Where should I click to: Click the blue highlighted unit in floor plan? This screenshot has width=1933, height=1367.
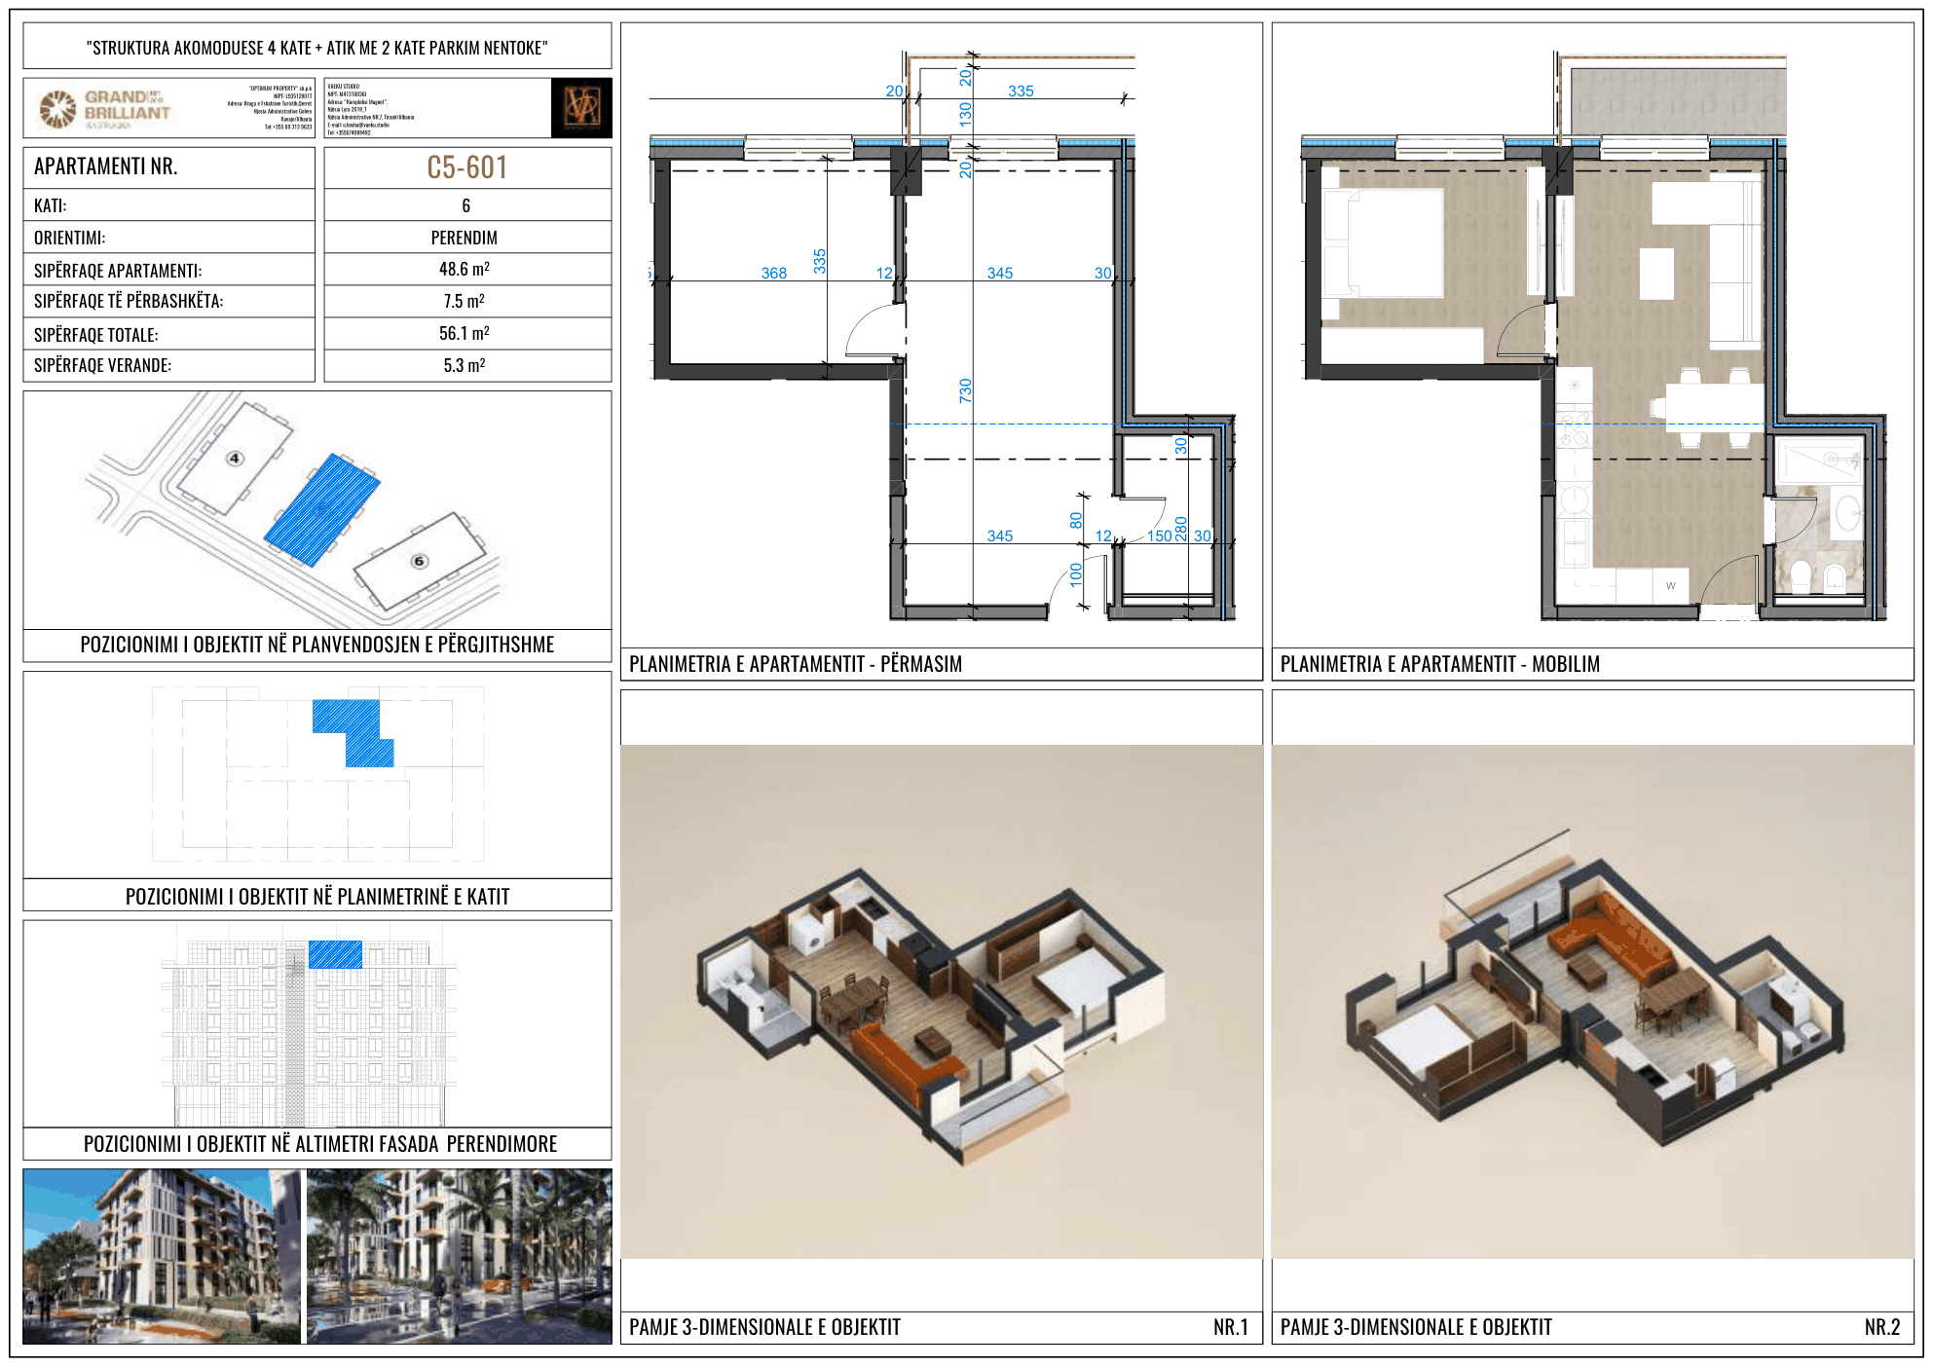click(353, 732)
